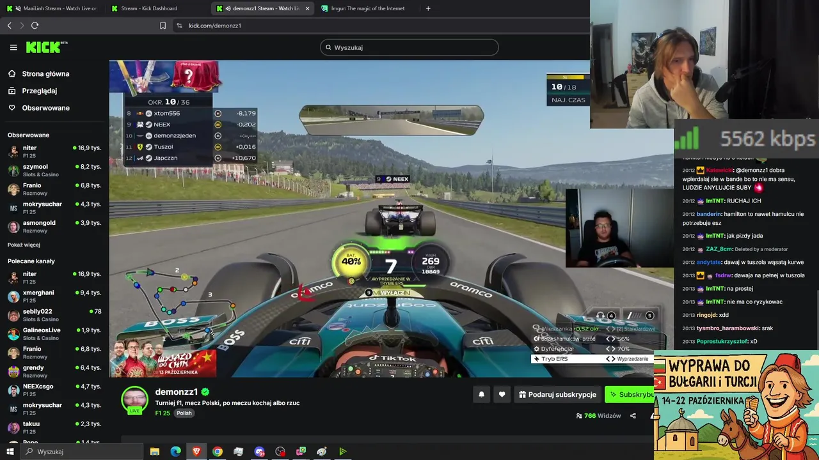Select the demonzz1 Stream tab
Viewport: 819px width, 460px height.
(262, 8)
